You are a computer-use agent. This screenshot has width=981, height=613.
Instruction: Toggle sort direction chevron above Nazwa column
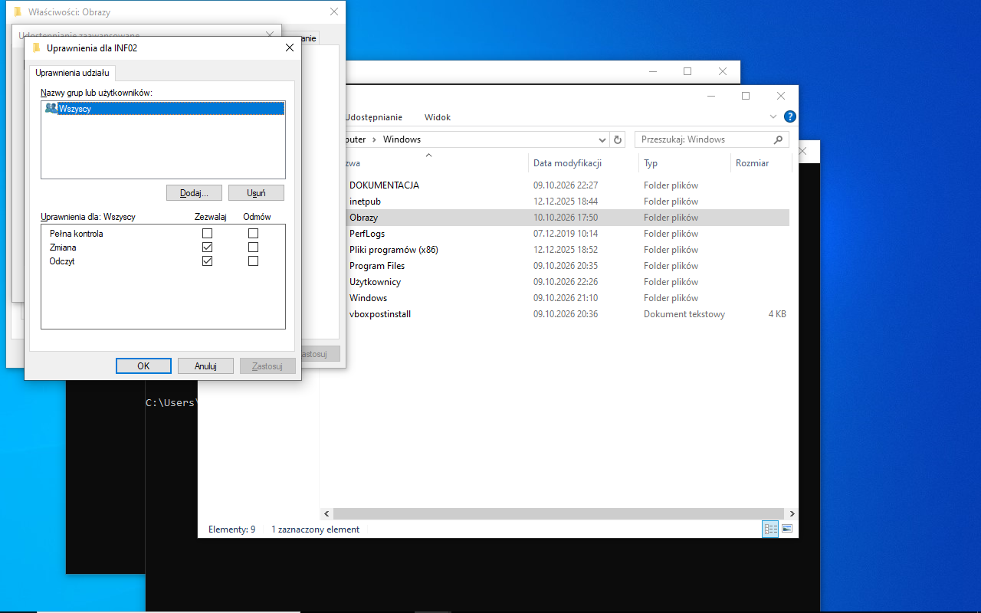pos(429,156)
